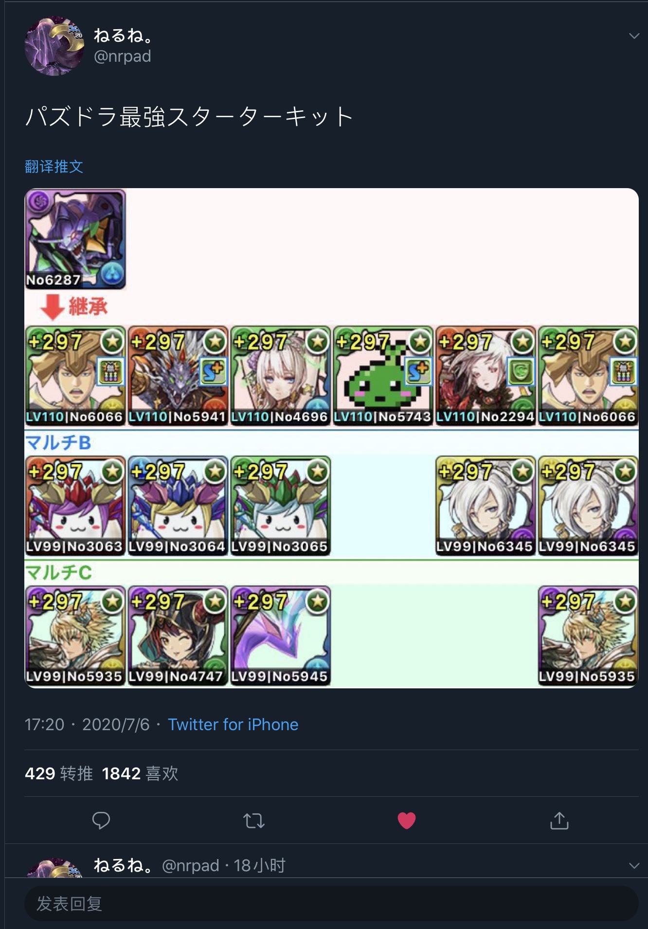Viewport: 648px width, 929px height.
Task: Click the 17:20 · 2020/7/6 timestamp
Action: click(x=87, y=724)
